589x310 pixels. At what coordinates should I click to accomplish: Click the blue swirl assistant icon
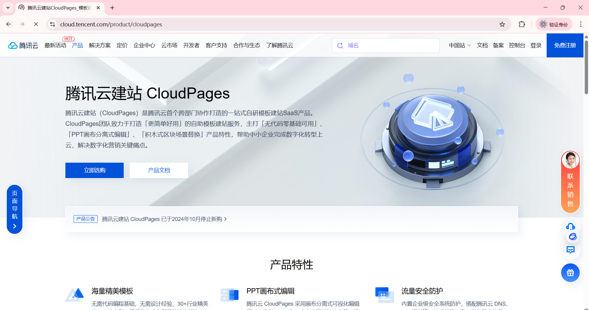click(x=573, y=237)
